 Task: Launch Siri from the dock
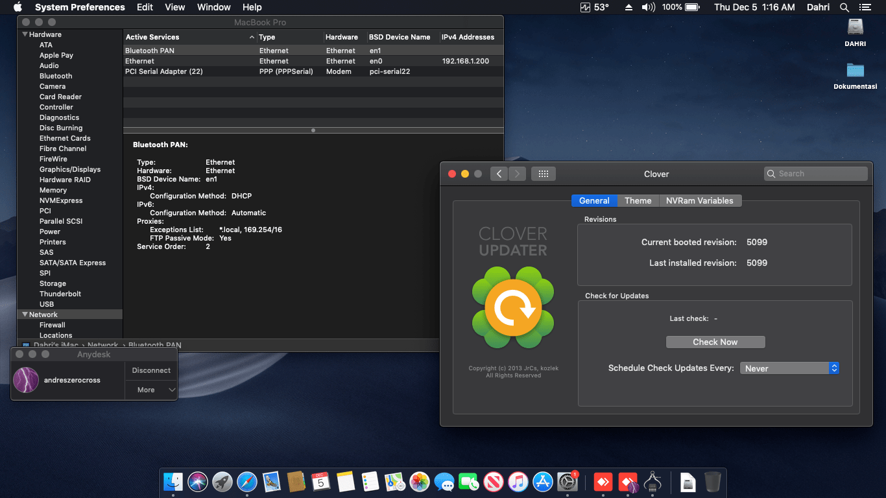(198, 482)
